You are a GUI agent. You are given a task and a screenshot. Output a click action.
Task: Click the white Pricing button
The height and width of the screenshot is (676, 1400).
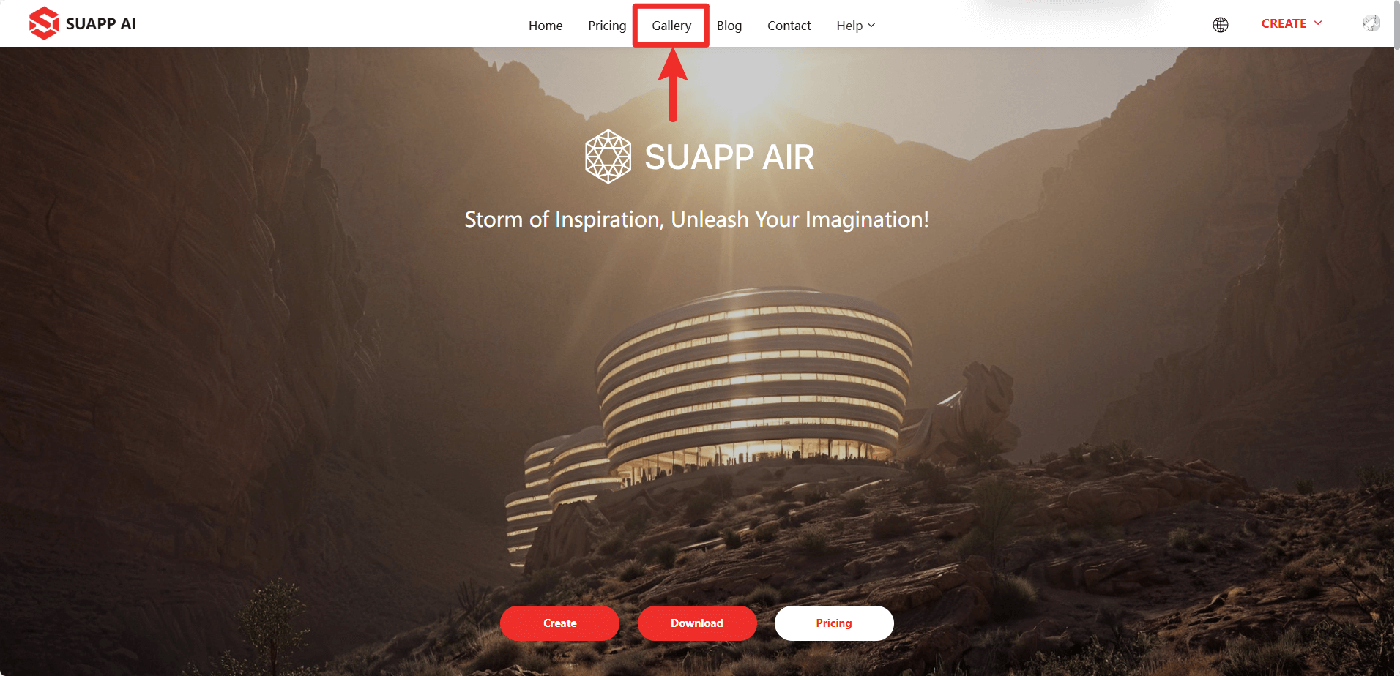(834, 623)
